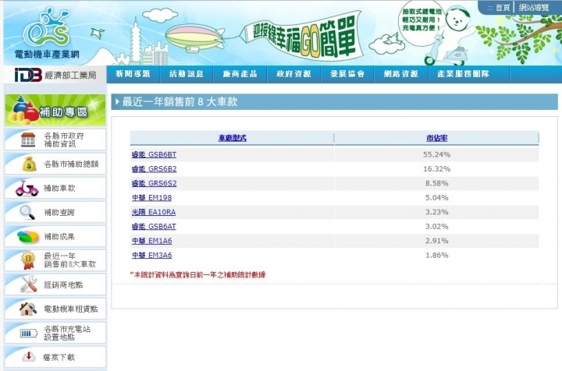Viewport: 562px width, 371px height.
Task: Click the 補助專區 banner image
Action: 55,110
